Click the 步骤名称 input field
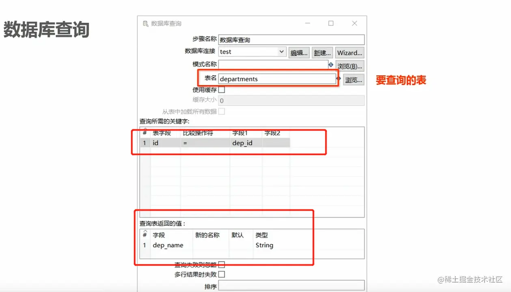The image size is (511, 292). (291, 40)
